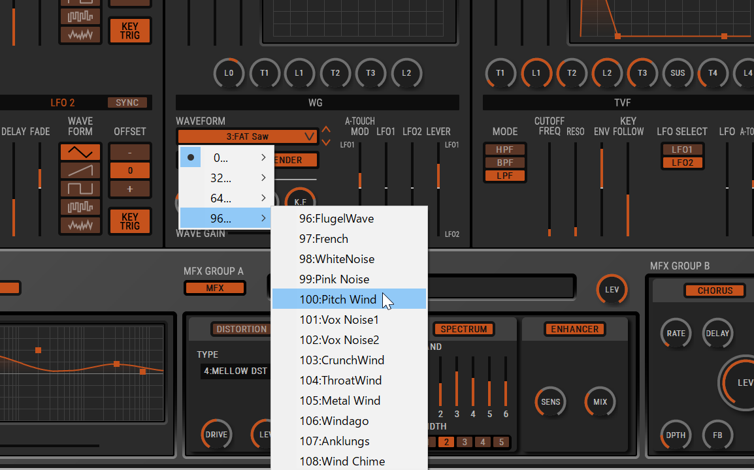Toggle the LFO 2 KEY TRIG button
Image resolution: width=754 pixels, height=470 pixels.
pyautogui.click(x=130, y=221)
